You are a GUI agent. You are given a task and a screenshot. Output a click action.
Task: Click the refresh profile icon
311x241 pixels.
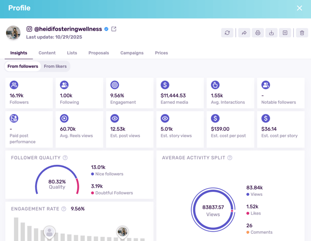coord(227,33)
